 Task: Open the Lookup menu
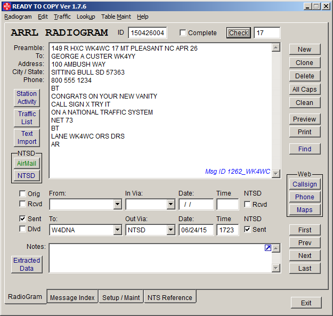coord(86,17)
